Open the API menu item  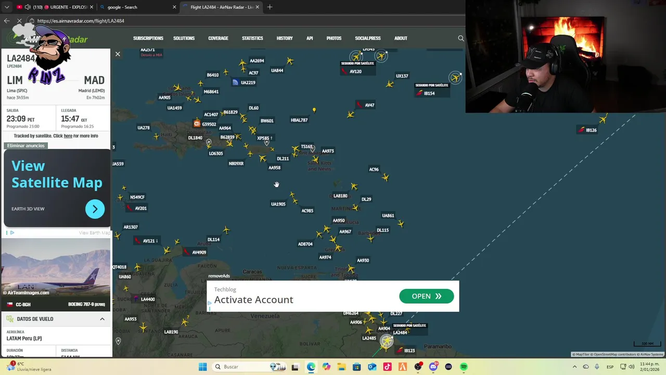pos(310,38)
